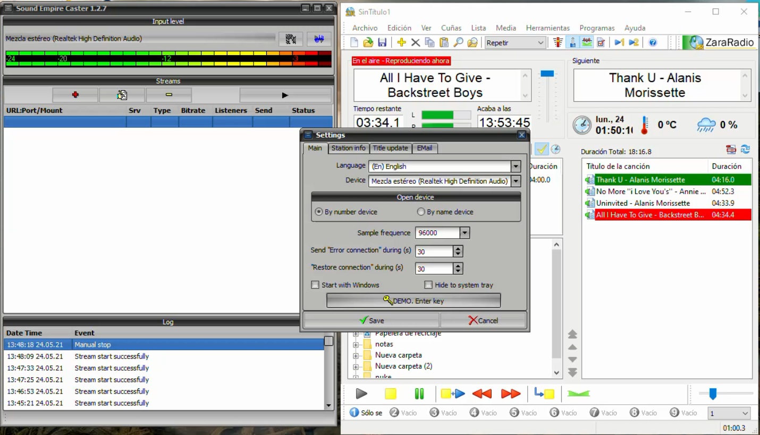Open the Sample frequence dropdown
Screen dimensions: 760x435
coord(465,232)
